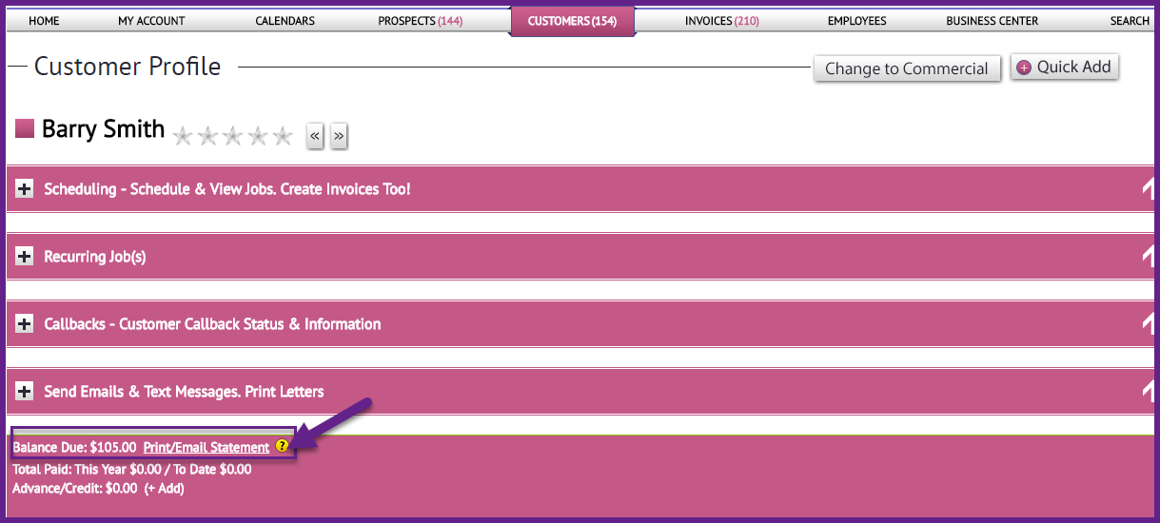Image resolution: width=1160 pixels, height=523 pixels.
Task: Go to next customer with » button
Action: coord(339,136)
